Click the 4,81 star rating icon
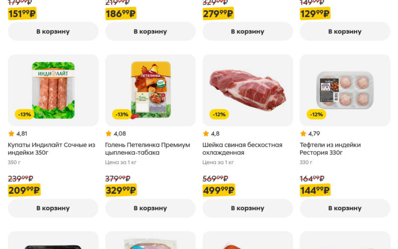This screenshot has height=249, width=398. coord(11,133)
